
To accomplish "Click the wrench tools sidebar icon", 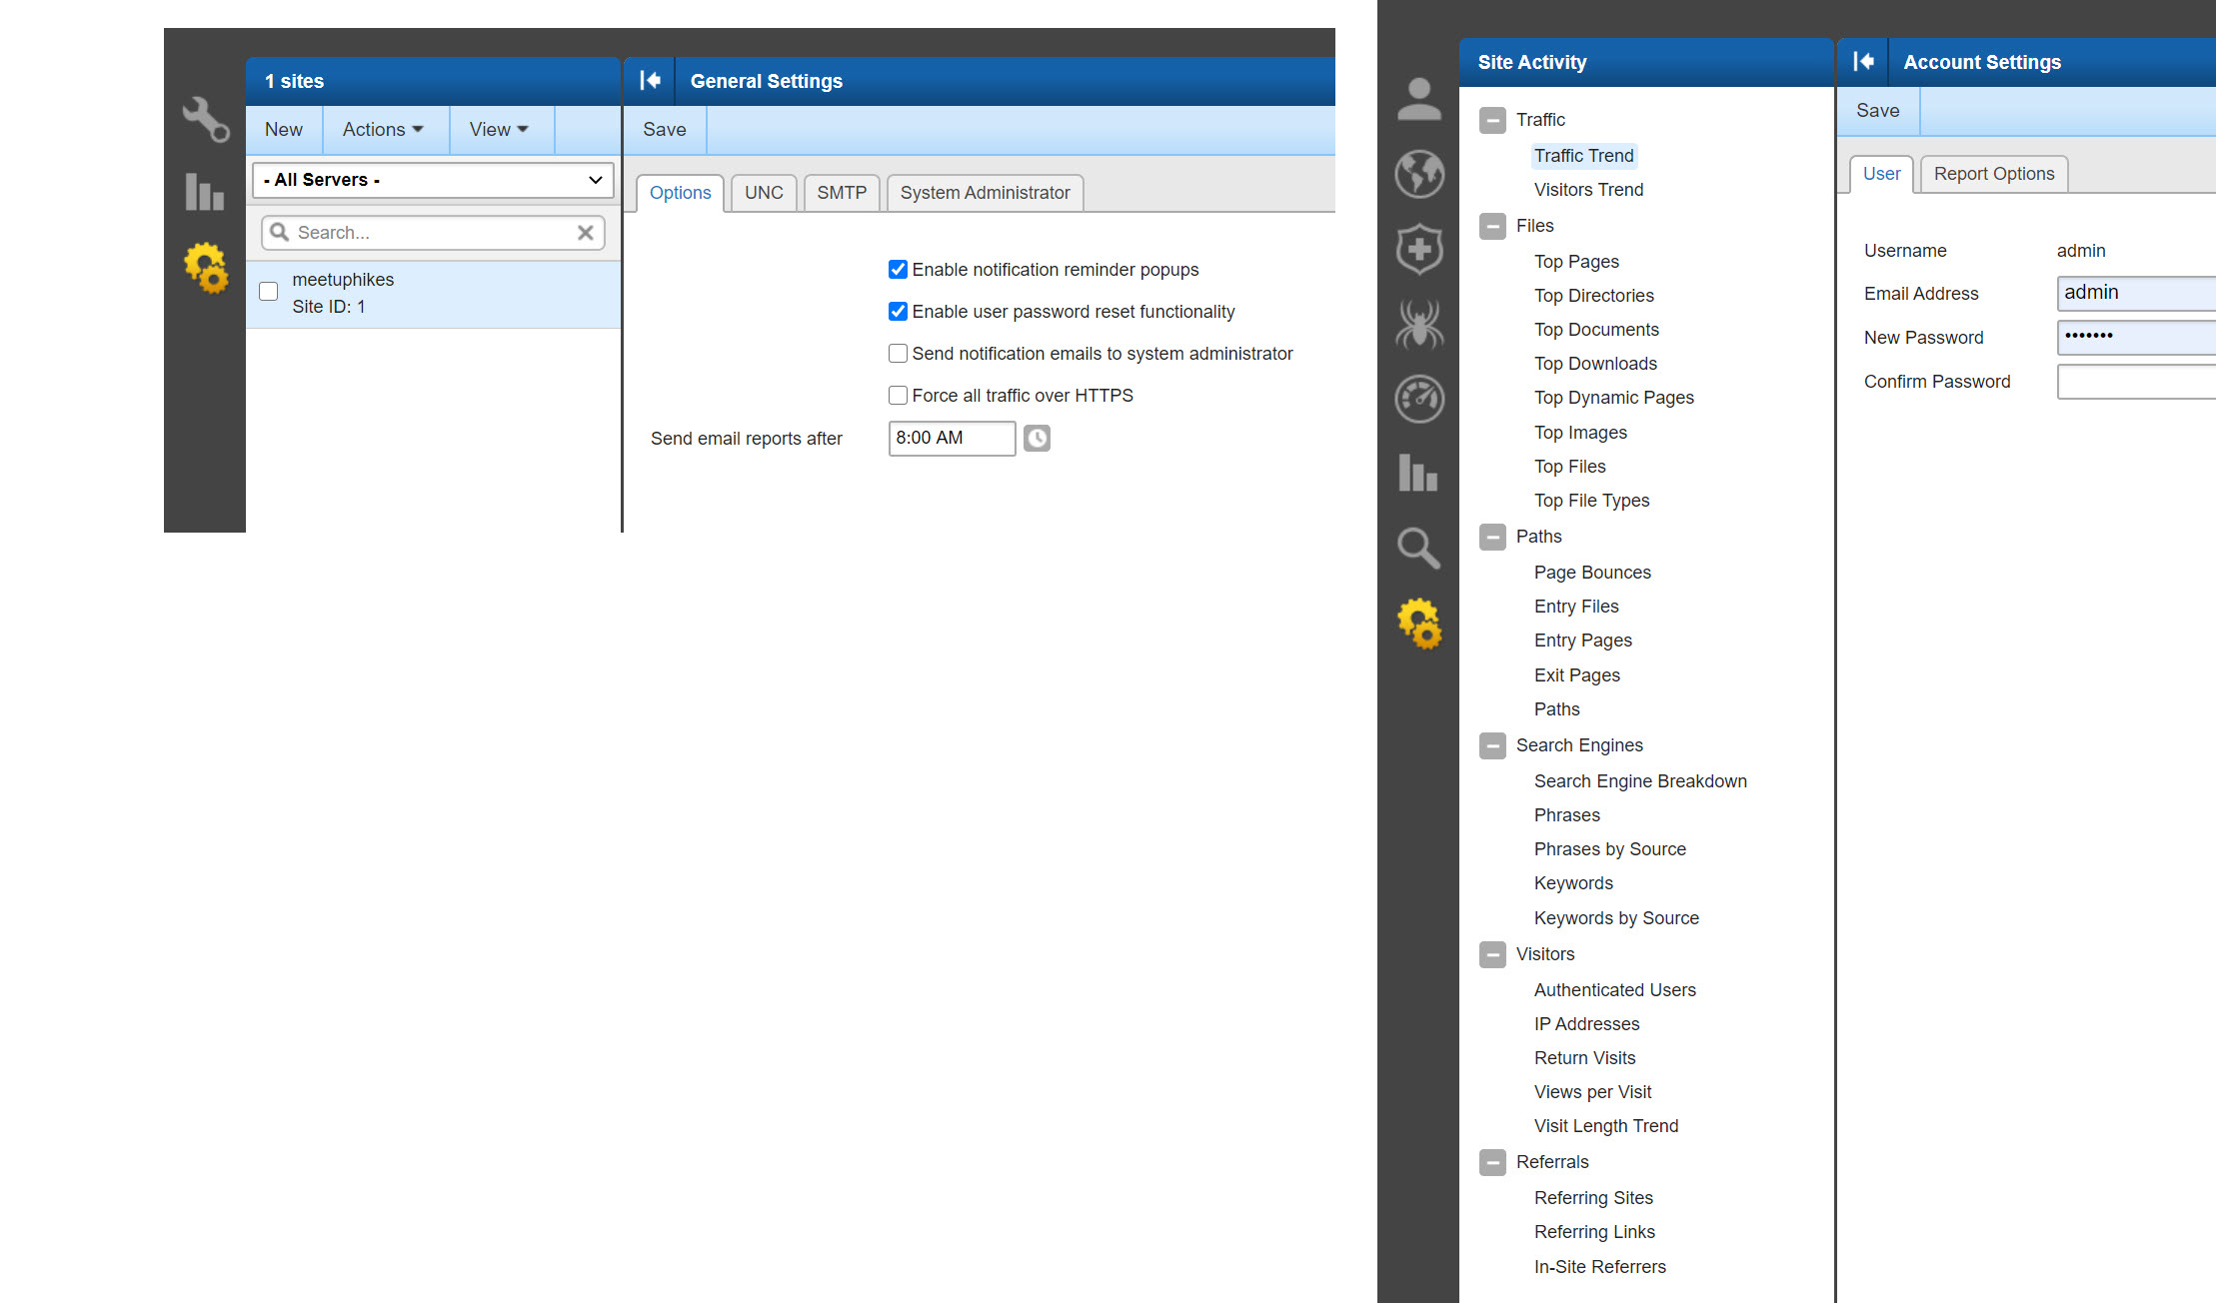I will 205,119.
